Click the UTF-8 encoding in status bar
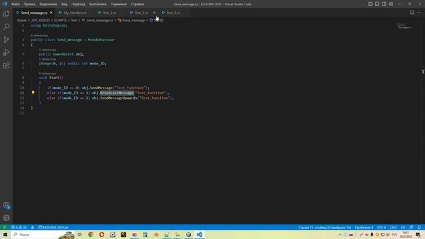 381,227
